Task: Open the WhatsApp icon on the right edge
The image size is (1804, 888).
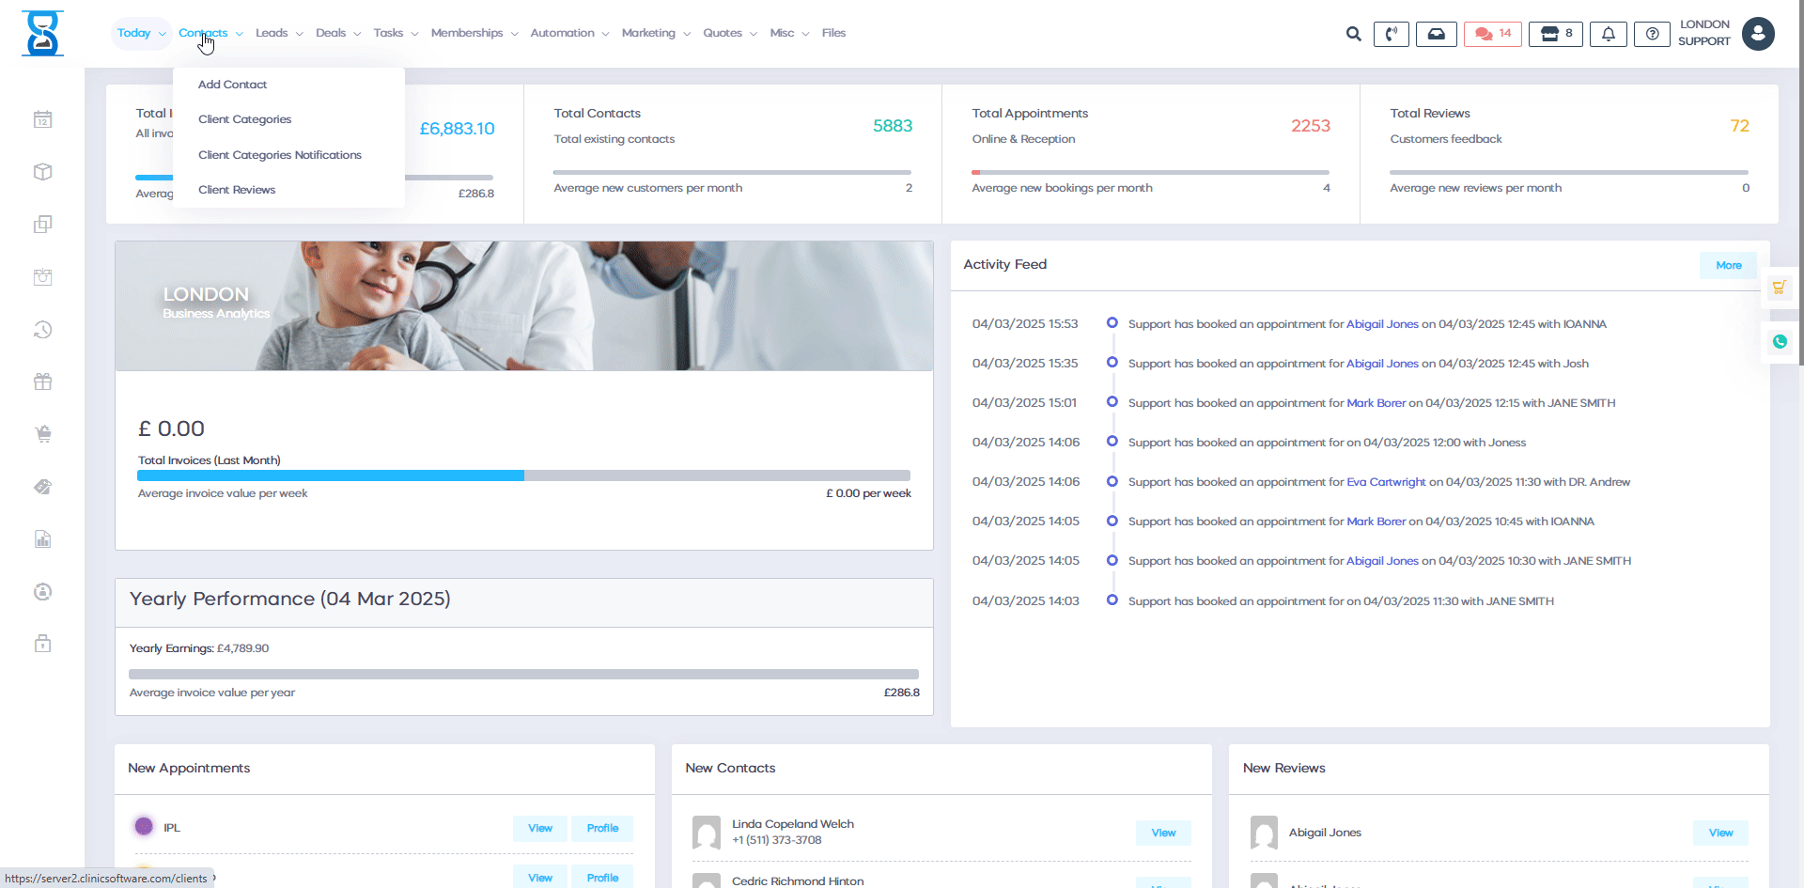Action: pyautogui.click(x=1780, y=342)
